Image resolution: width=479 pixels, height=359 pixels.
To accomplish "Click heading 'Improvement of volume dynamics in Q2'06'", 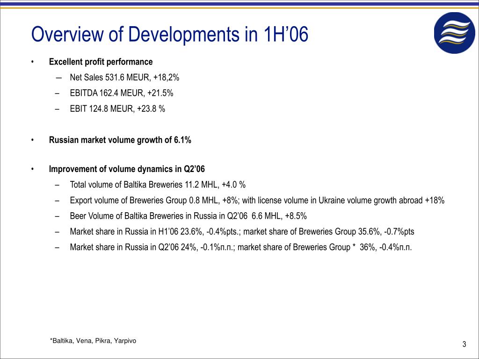I will click(127, 169).
